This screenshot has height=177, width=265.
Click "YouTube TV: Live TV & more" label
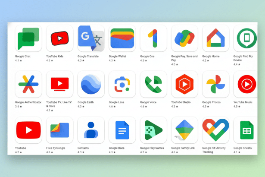point(59,104)
